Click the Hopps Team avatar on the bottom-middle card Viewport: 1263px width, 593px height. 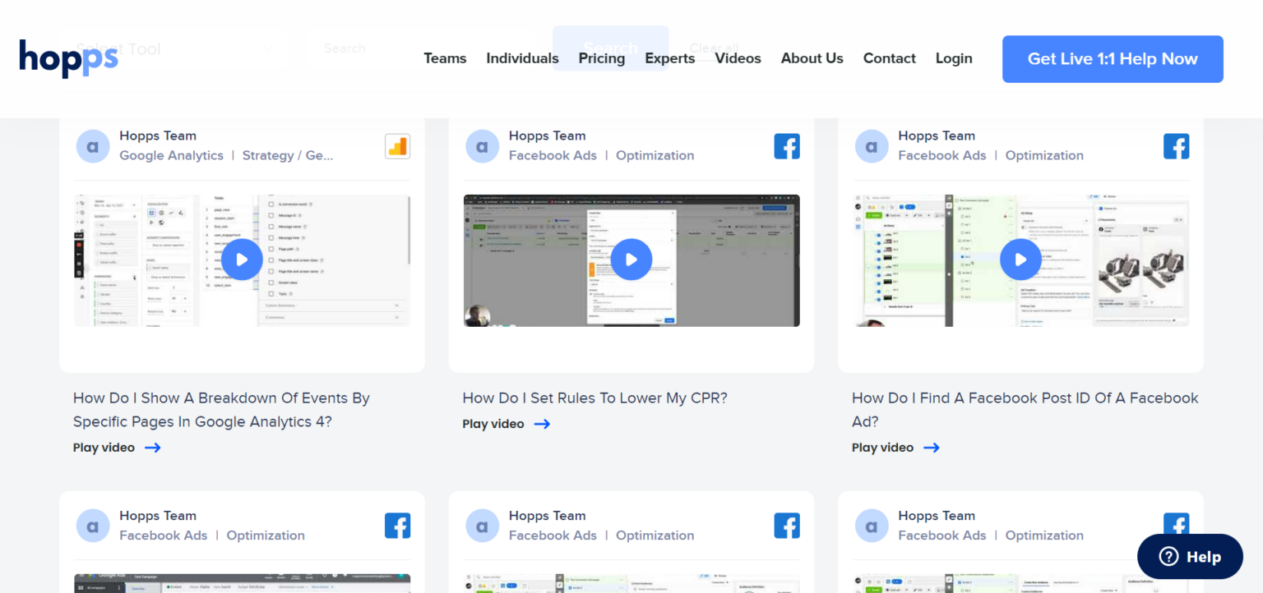482,525
